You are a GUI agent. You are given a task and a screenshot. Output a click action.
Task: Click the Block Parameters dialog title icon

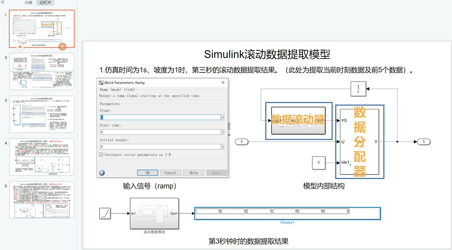click(101, 82)
